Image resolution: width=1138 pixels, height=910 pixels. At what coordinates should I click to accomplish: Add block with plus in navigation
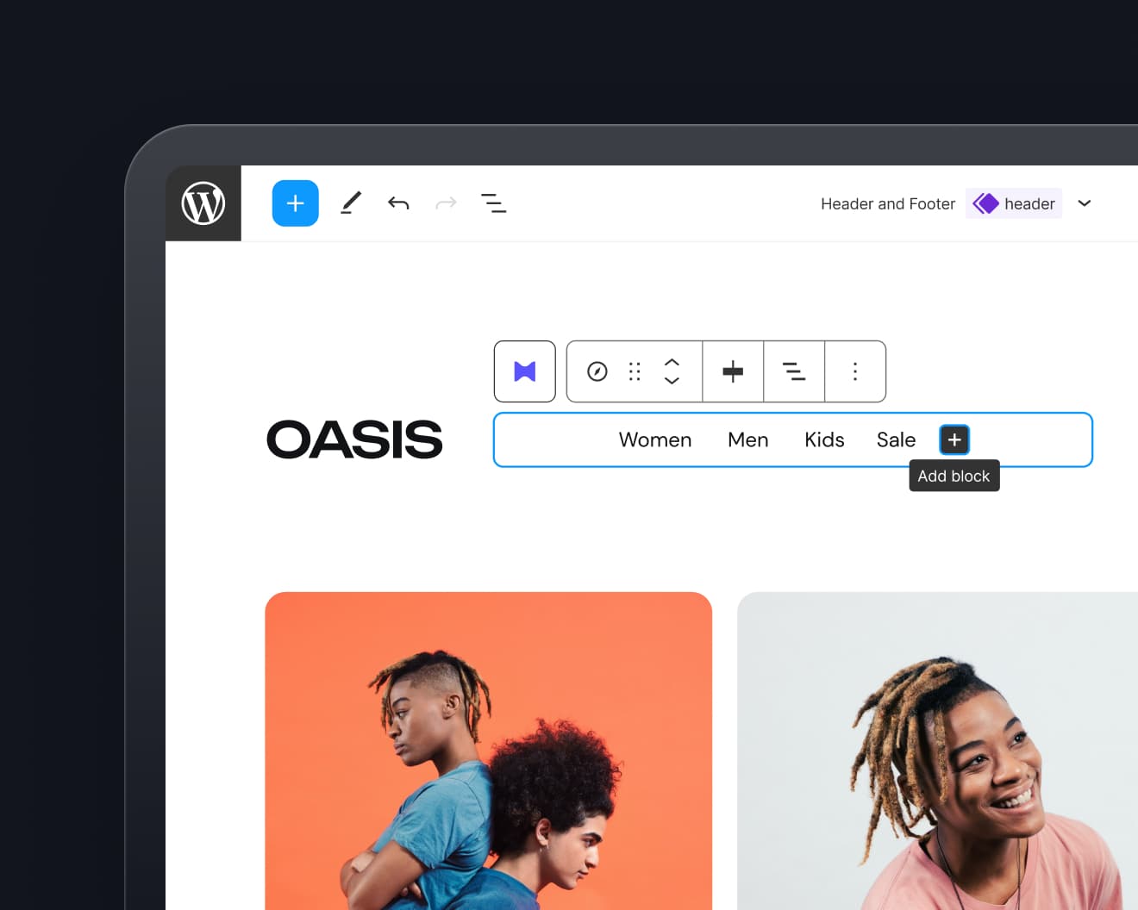click(x=954, y=440)
